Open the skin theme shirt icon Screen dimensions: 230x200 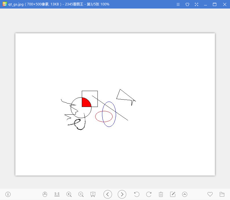click(x=187, y=4)
